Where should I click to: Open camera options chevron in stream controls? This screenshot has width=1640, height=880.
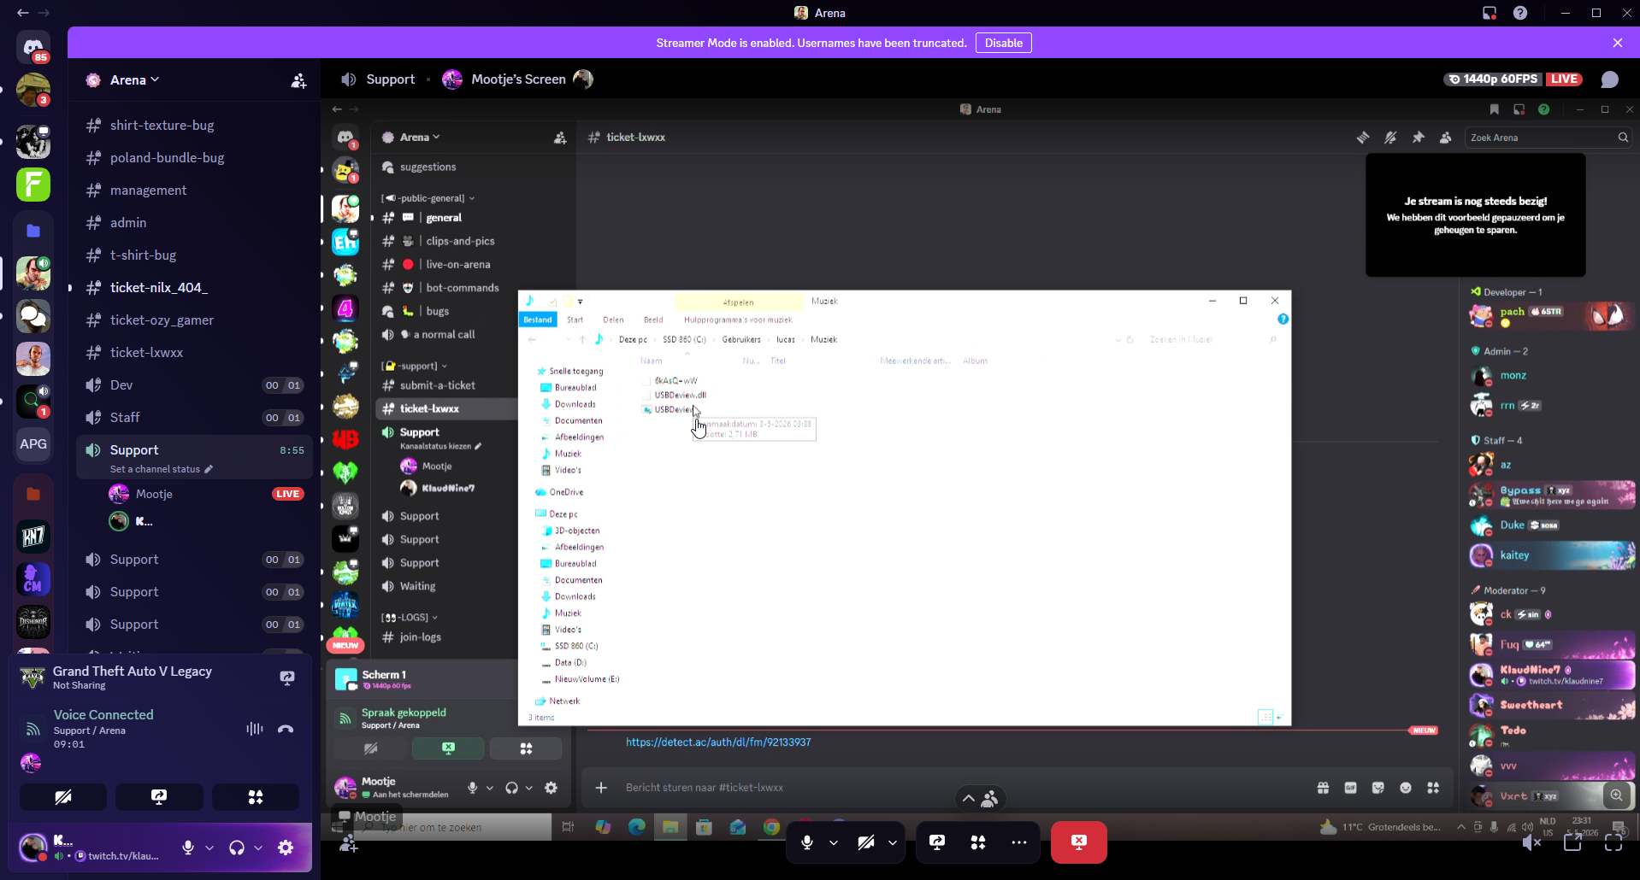click(893, 842)
